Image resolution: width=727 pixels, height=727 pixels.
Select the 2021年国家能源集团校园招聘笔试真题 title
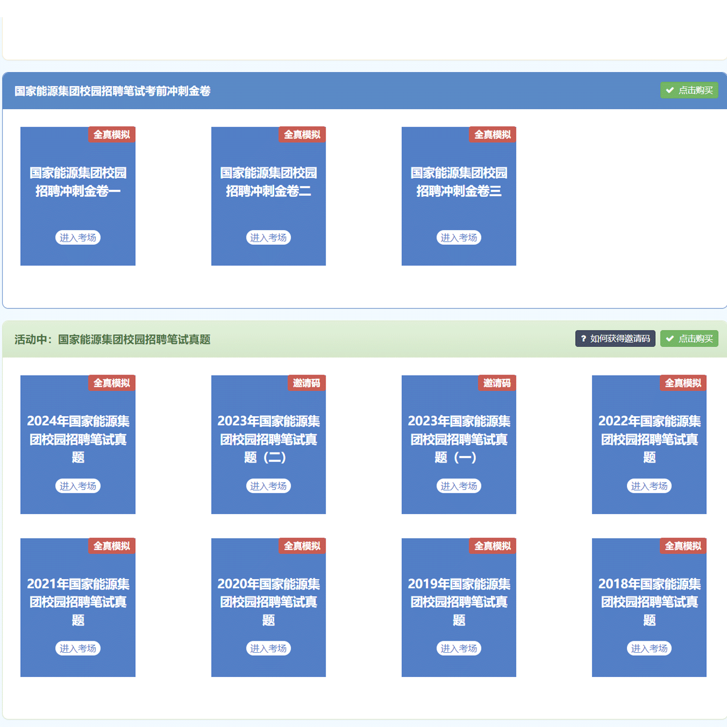[78, 602]
